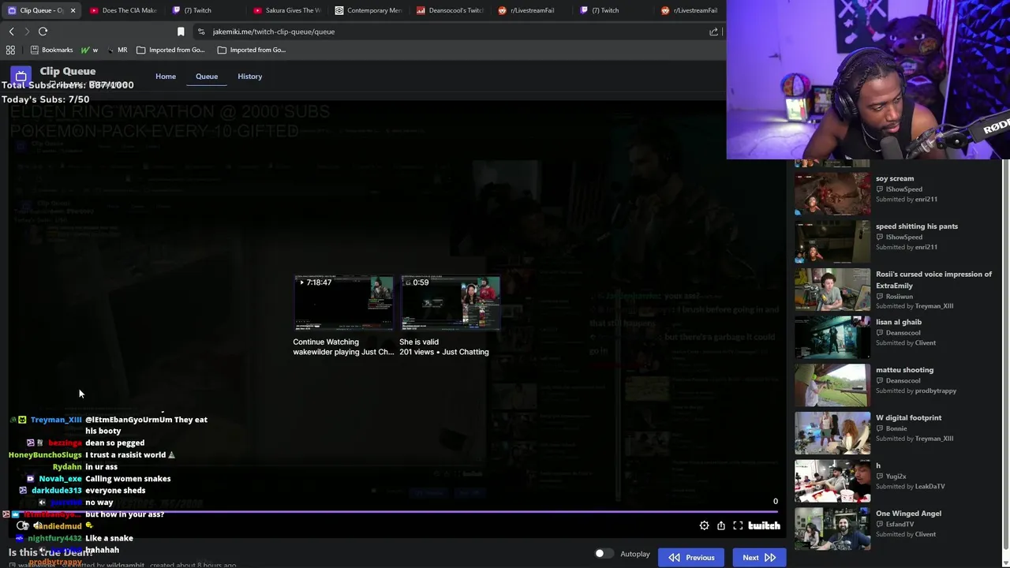The height and width of the screenshot is (568, 1010).
Task: Open the She is valid clip thumbnail
Action: tap(450, 303)
